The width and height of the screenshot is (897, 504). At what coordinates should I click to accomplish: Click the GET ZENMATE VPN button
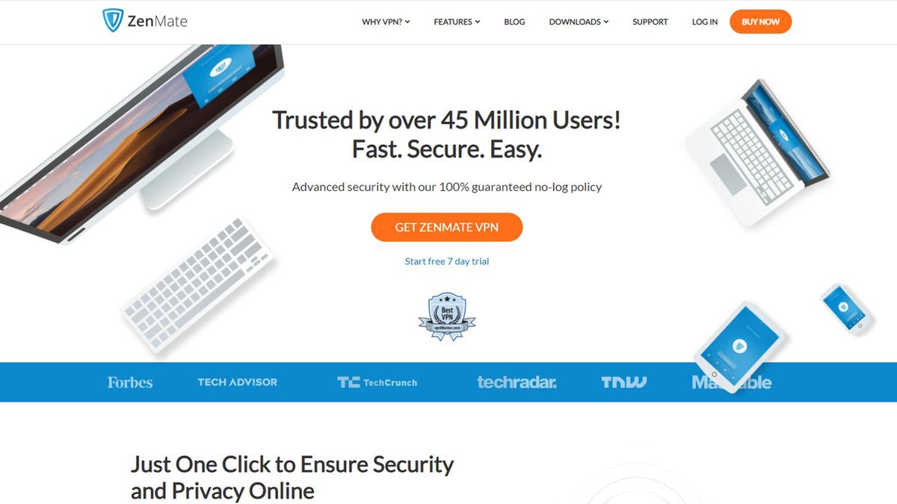(447, 227)
